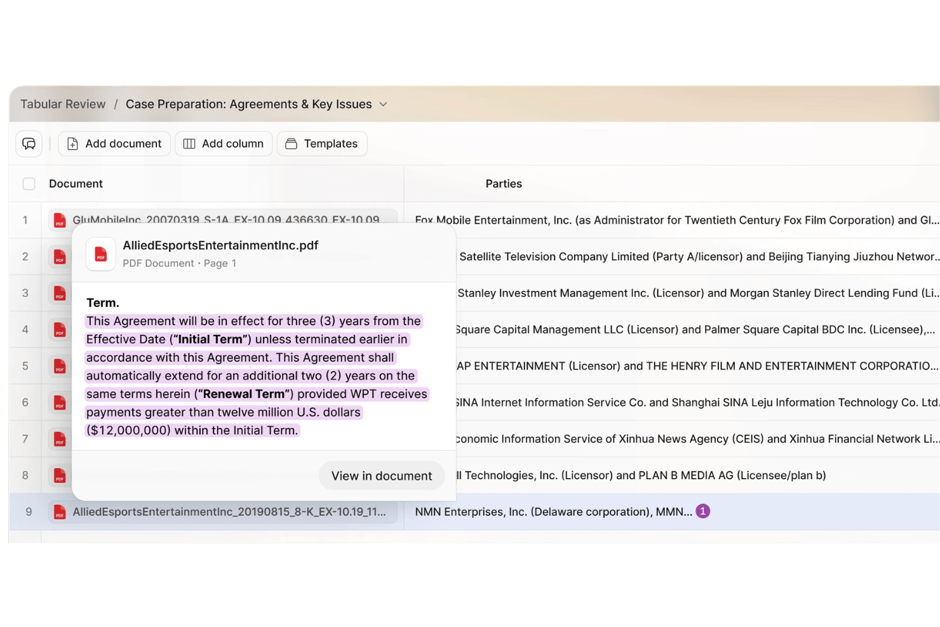The height and width of the screenshot is (627, 940).
Task: Click PDF icon for GluMobileInc row
Action: coord(60,220)
